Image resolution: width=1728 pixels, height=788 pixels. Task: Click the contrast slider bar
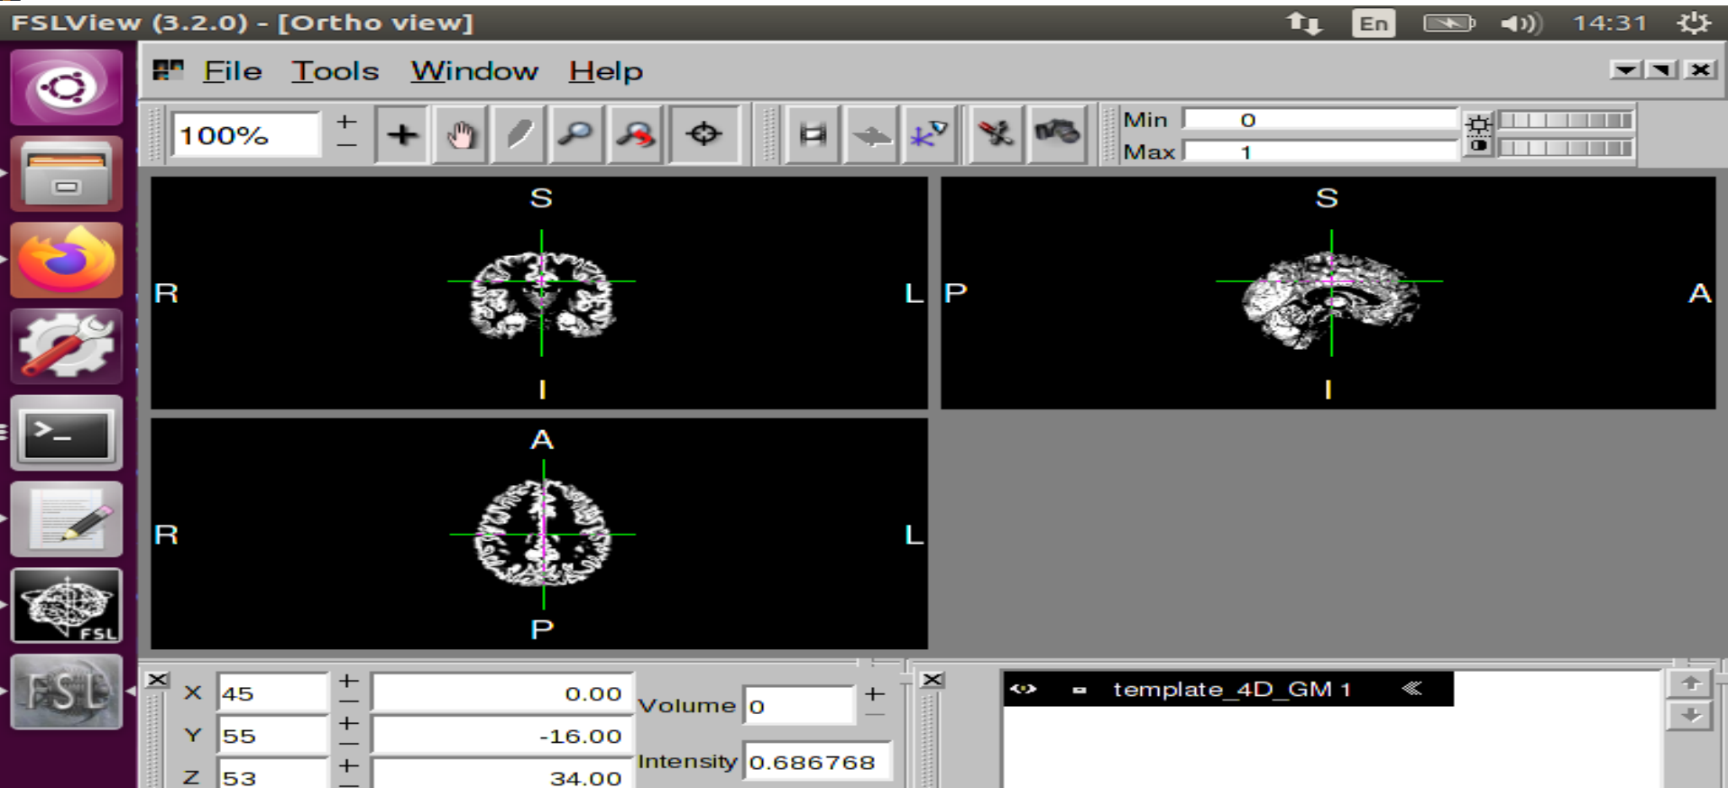point(1566,148)
